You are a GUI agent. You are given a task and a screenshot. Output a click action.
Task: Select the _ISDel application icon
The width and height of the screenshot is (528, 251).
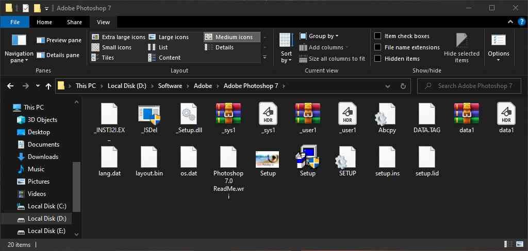pyautogui.click(x=149, y=115)
